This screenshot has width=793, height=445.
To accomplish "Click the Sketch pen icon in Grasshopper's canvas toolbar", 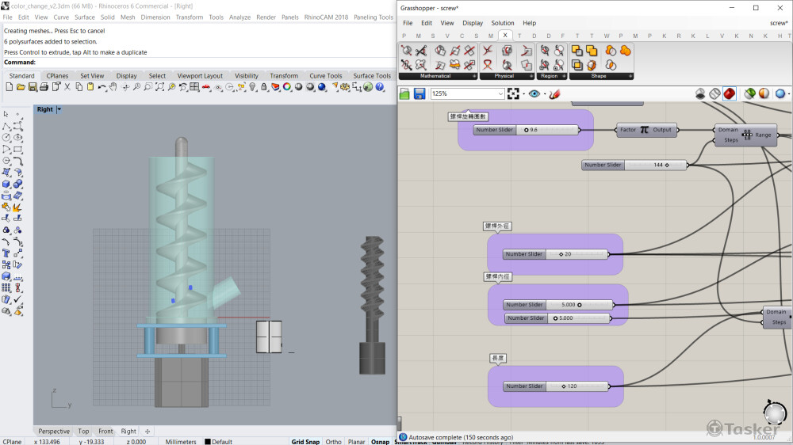I will 554,93.
